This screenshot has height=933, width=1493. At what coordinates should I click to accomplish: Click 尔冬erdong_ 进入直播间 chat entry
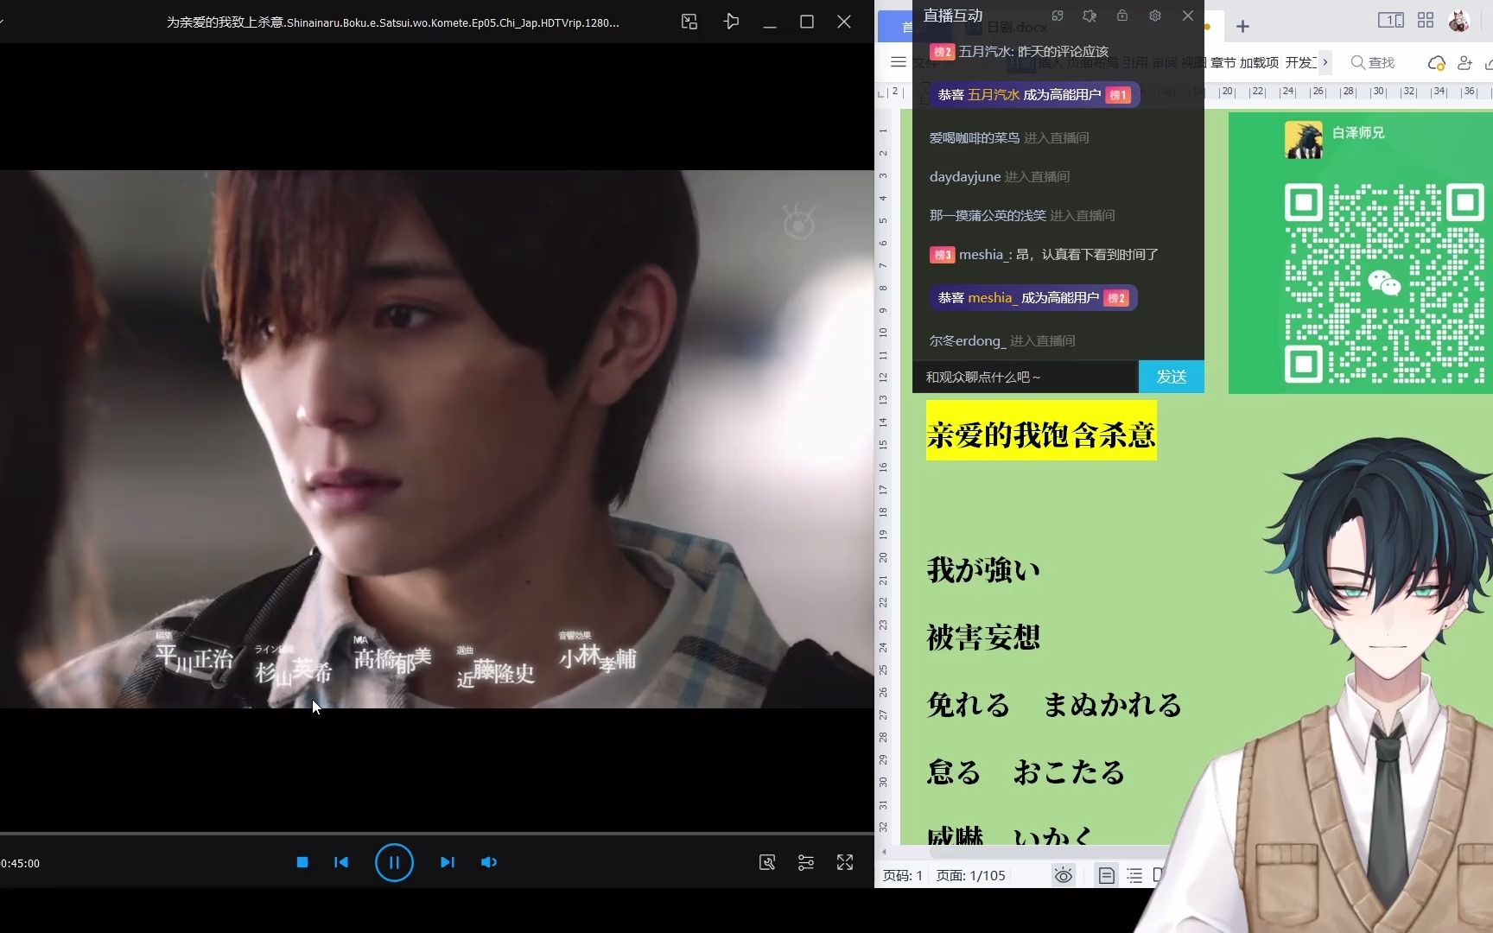pos(1002,340)
